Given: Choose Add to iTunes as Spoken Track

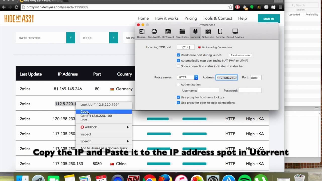Looking at the screenshot, I should click(104, 148).
